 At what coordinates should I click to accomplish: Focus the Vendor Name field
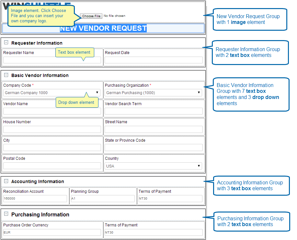point(52,111)
